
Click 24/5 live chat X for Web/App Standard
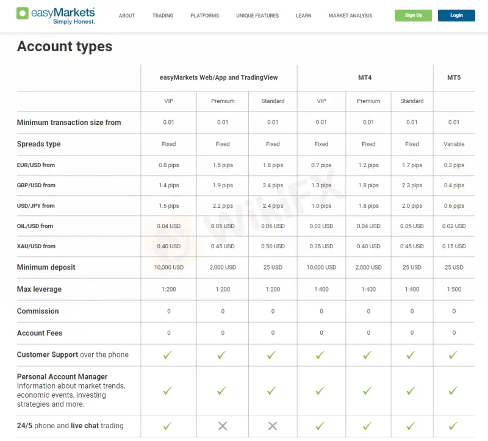pos(273,426)
